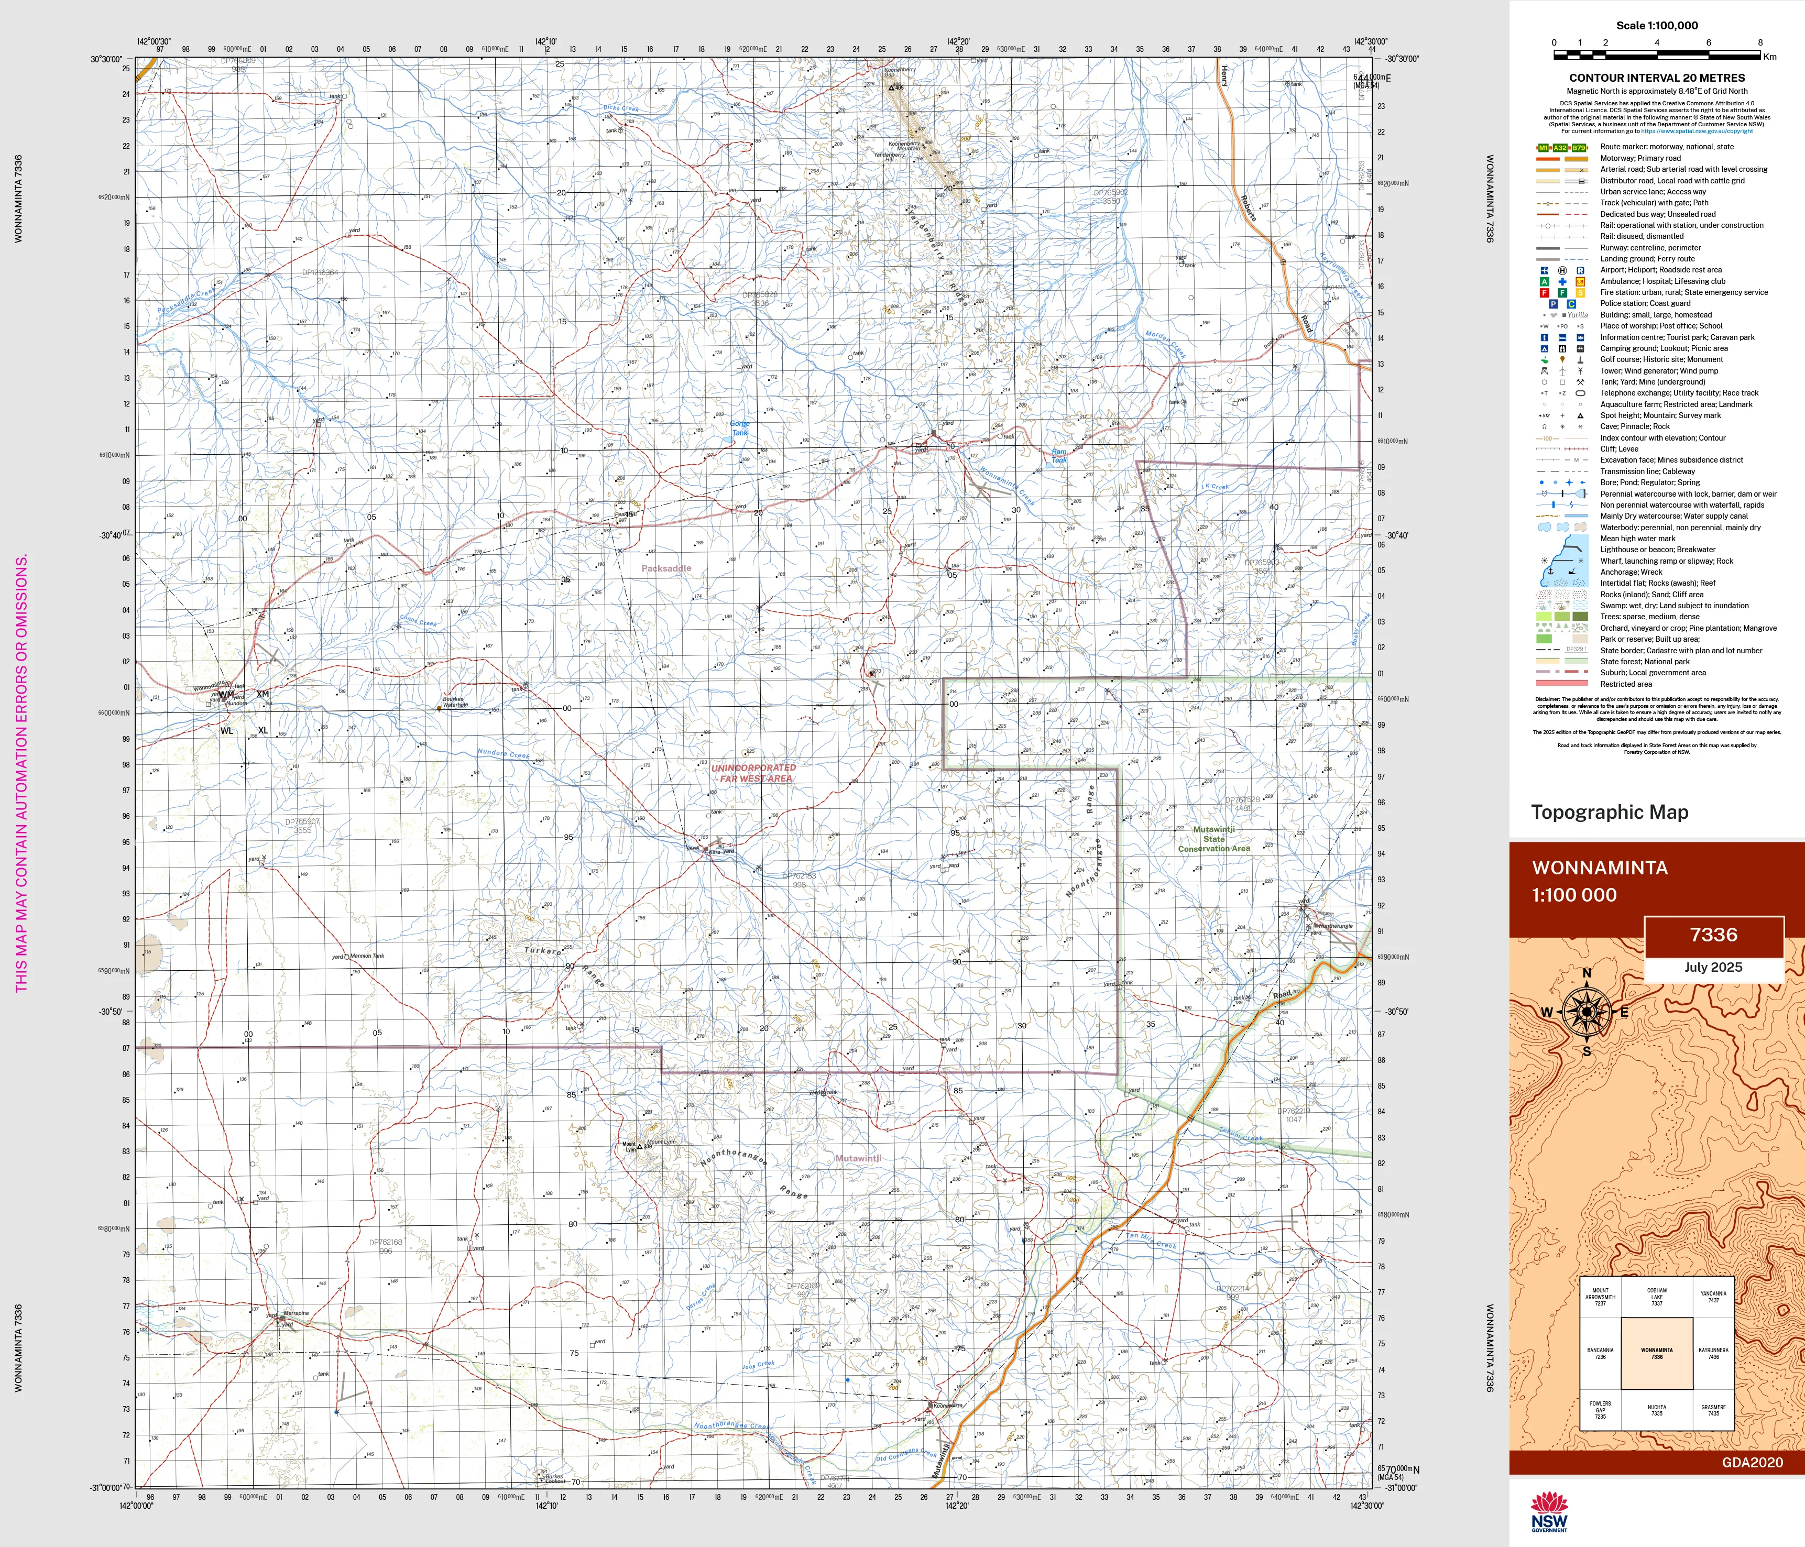Click the red urban Fire station icon
The width and height of the screenshot is (1805, 1547).
(x=1545, y=293)
